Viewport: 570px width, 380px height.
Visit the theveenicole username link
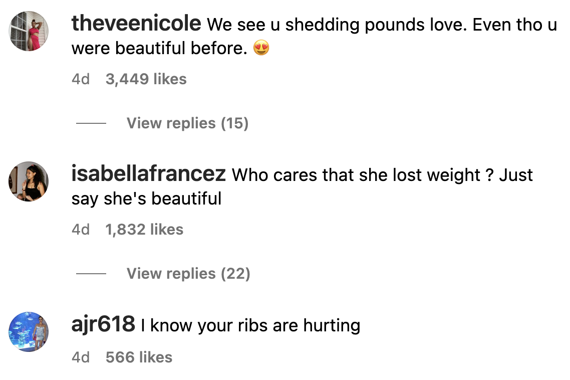tap(136, 23)
